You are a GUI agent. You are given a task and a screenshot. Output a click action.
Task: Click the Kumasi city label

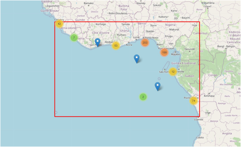[x=122, y=35]
